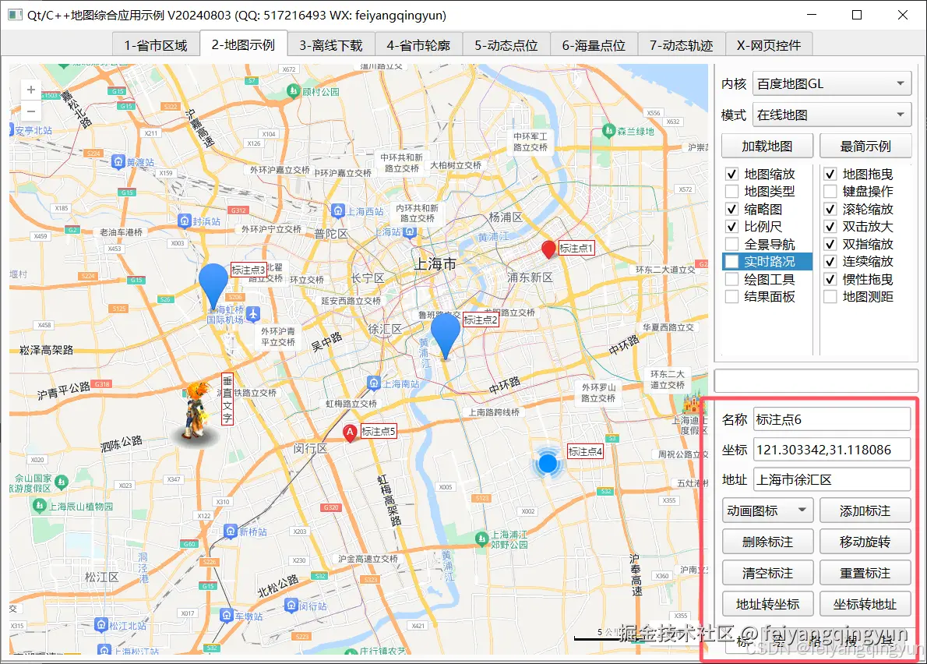Enable the 全景导航 checkbox

click(731, 243)
